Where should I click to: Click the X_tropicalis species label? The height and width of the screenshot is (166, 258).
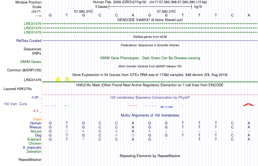tap(32, 148)
